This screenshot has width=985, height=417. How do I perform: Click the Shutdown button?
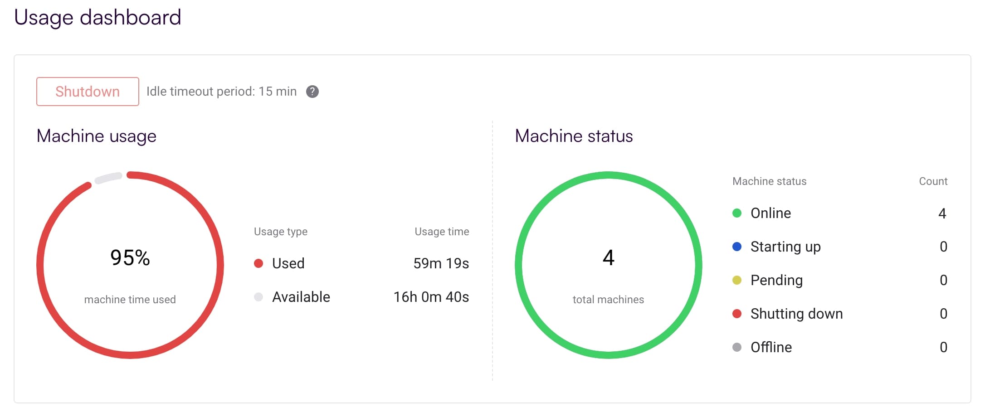88,92
